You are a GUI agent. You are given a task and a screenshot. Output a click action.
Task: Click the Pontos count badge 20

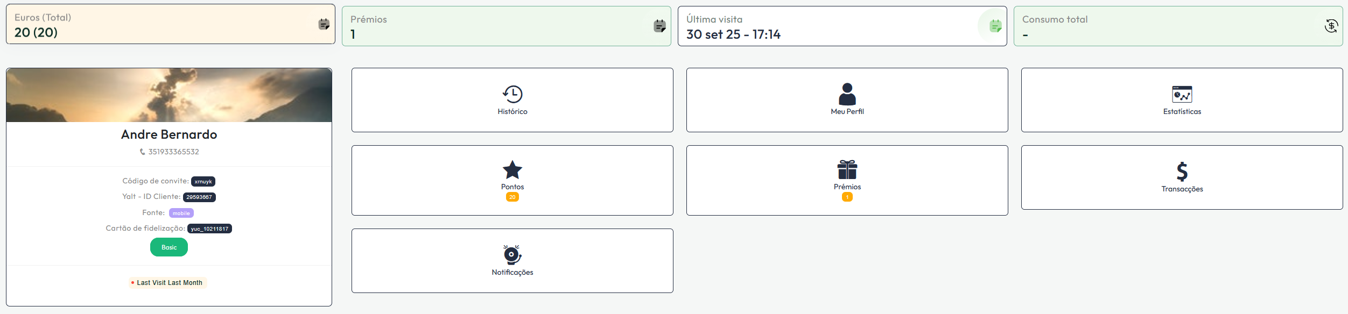pyautogui.click(x=512, y=197)
